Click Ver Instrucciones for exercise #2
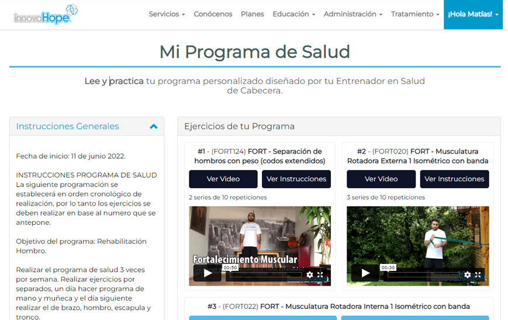 454,179
